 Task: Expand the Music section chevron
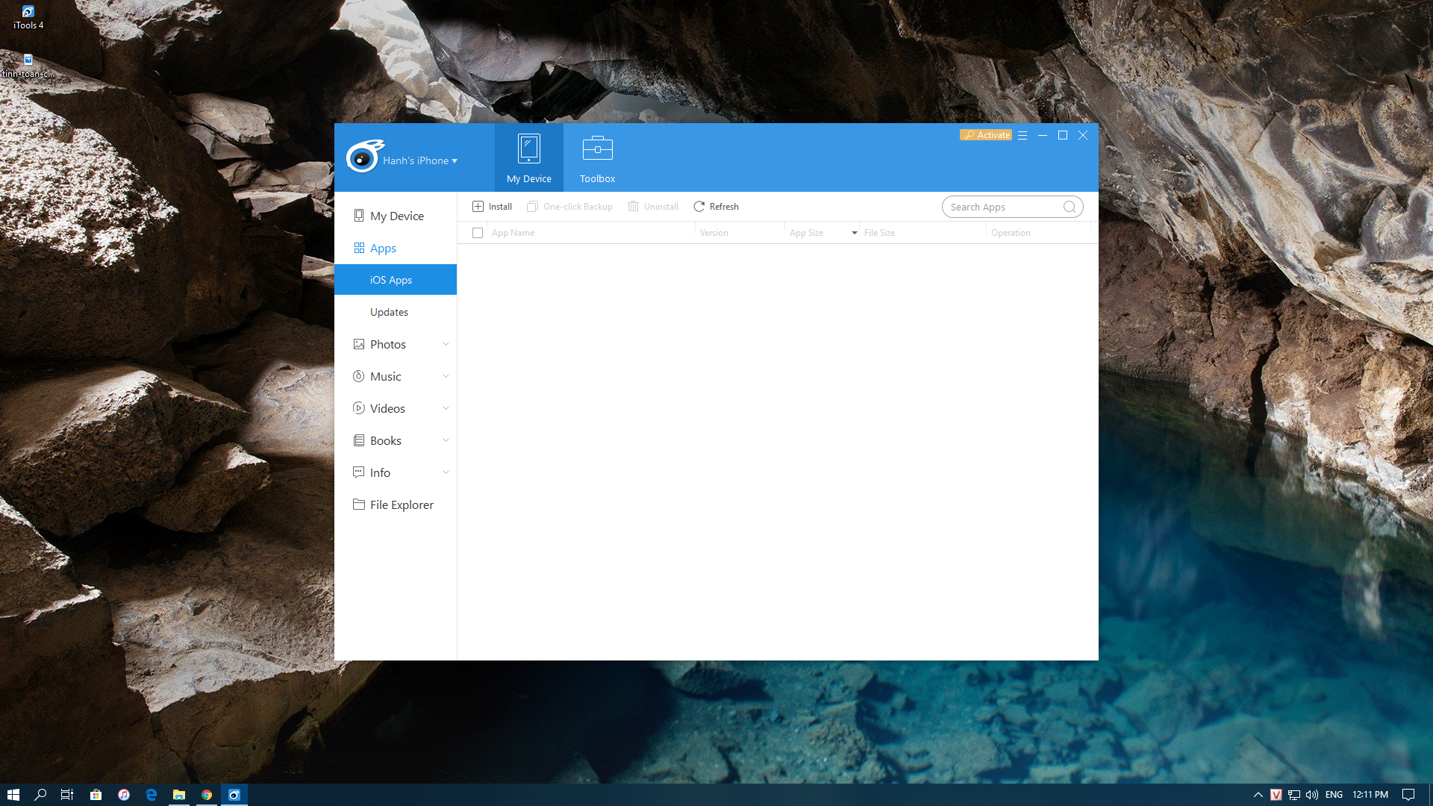point(446,376)
